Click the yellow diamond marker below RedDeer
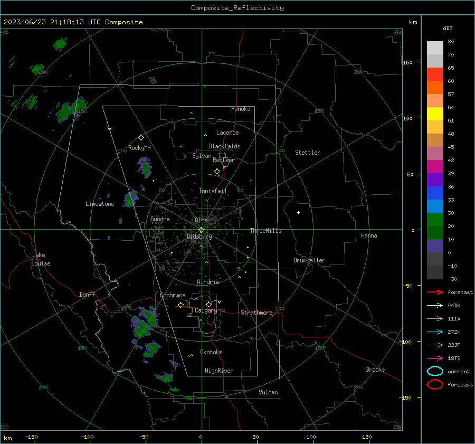Image resolution: width=475 pixels, height=444 pixels. [217, 172]
